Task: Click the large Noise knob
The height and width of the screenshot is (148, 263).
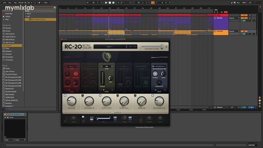Action: click(72, 101)
